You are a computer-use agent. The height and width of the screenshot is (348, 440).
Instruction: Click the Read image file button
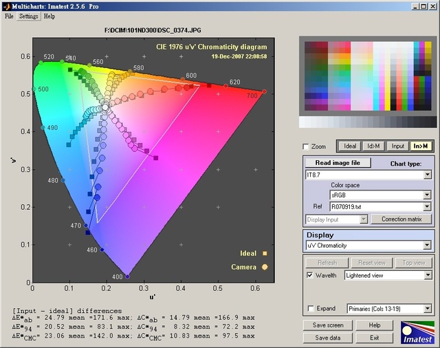338,163
